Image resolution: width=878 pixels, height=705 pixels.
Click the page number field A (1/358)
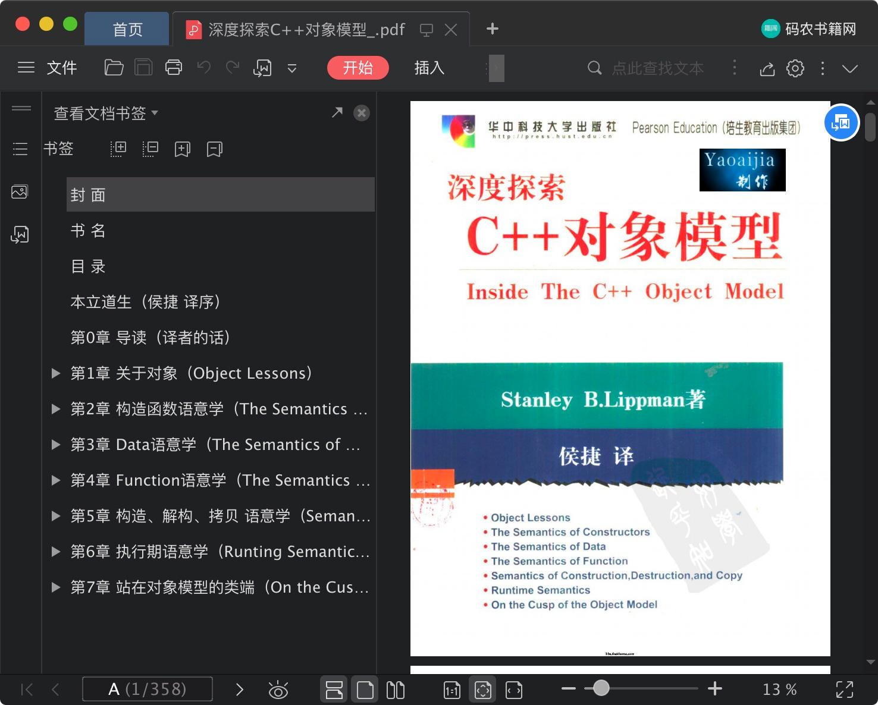(x=148, y=689)
